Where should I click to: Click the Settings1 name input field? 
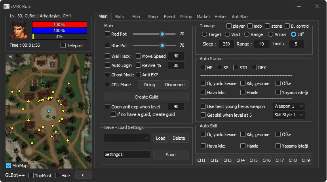[x=127, y=154]
